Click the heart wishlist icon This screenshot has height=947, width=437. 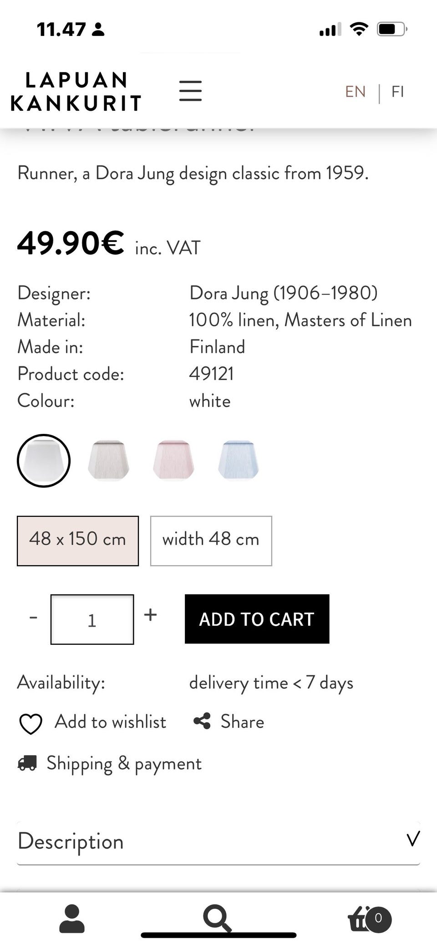[30, 723]
